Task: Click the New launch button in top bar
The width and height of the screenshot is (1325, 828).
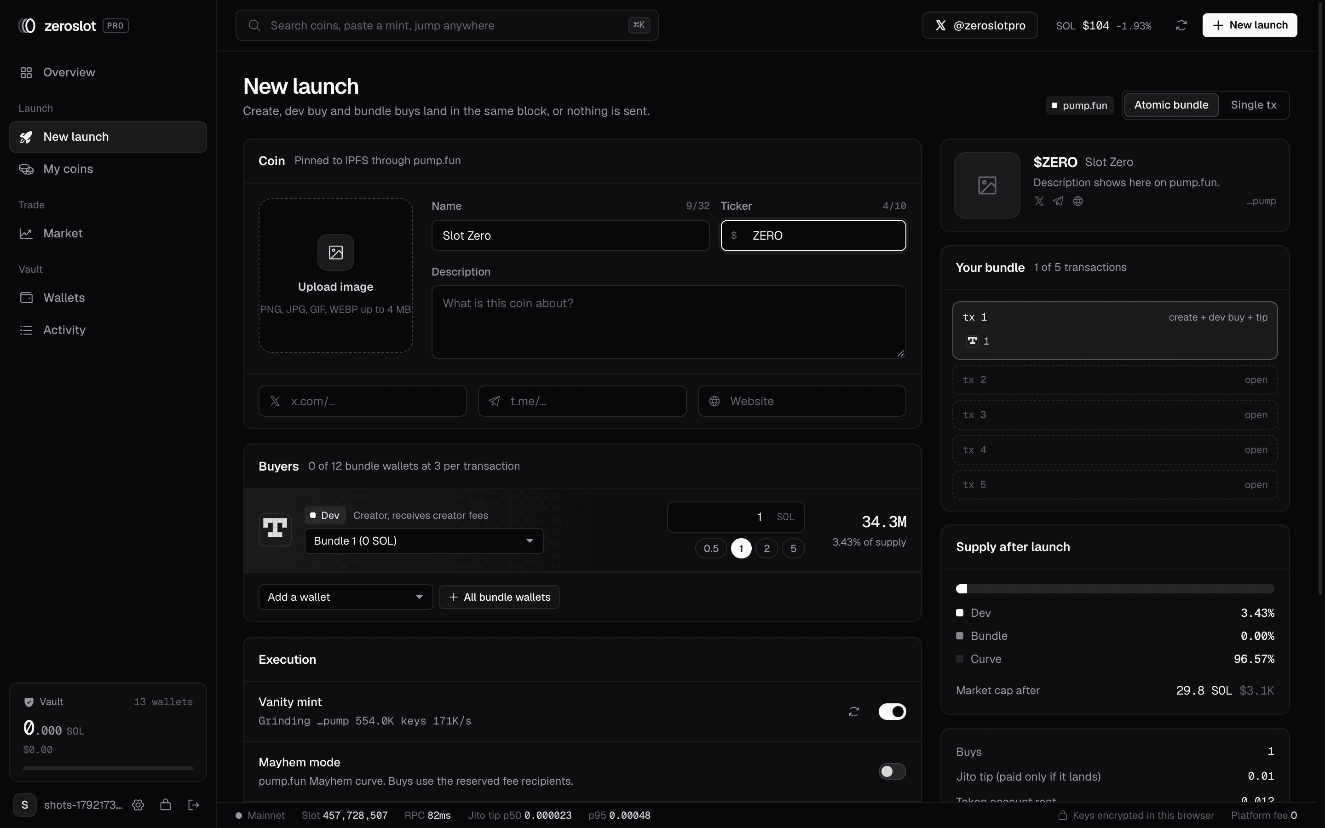Action: pos(1250,25)
